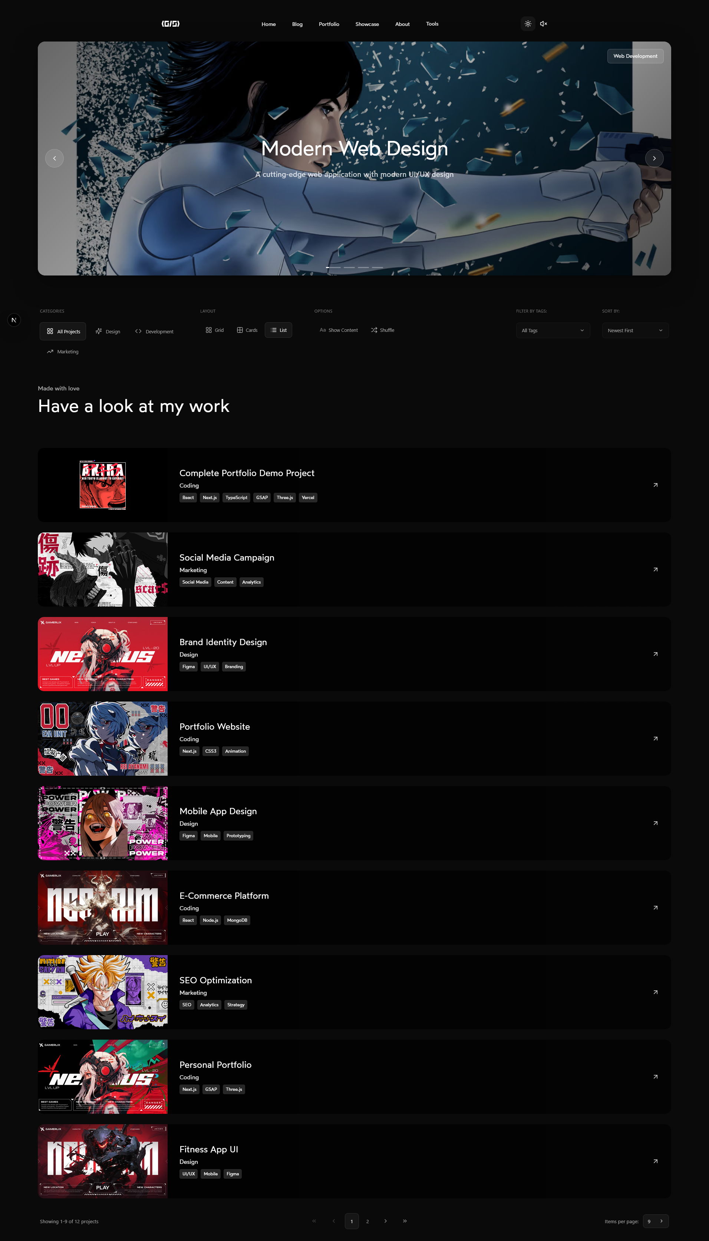Click the Node.js tag

click(x=210, y=920)
